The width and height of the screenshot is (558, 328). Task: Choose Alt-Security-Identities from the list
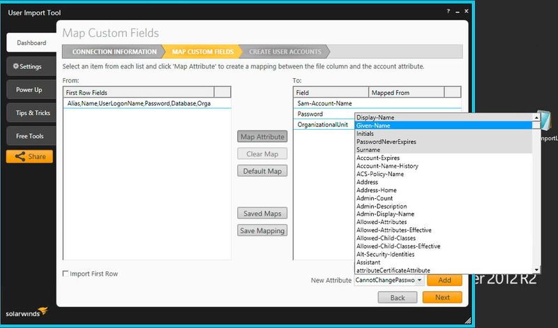click(x=444, y=254)
